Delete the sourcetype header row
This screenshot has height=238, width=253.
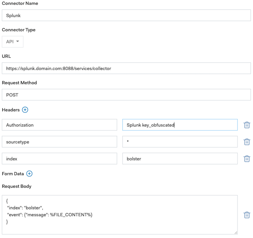click(247, 142)
